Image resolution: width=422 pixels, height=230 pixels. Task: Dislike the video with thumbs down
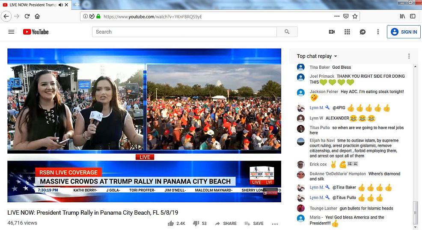pos(196,223)
